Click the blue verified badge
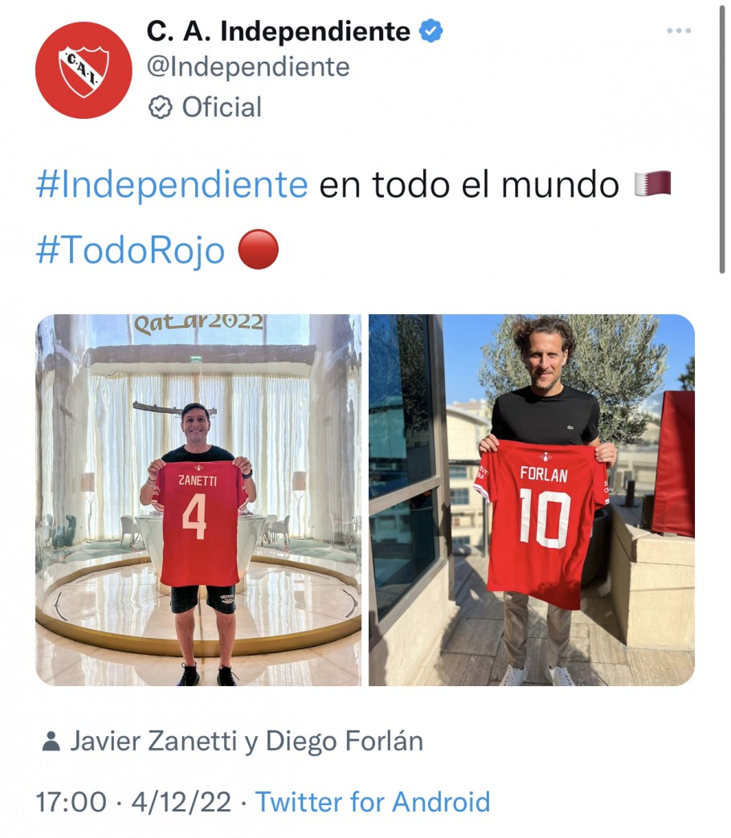The image size is (731, 838). click(x=431, y=31)
